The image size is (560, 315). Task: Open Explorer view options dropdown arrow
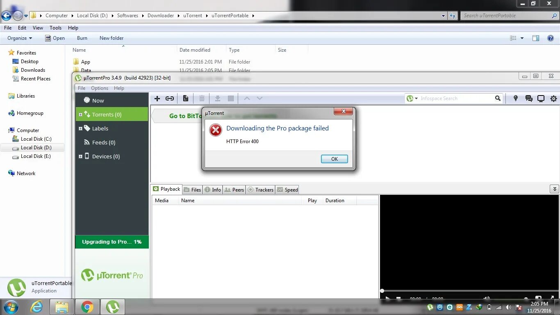tap(522, 38)
